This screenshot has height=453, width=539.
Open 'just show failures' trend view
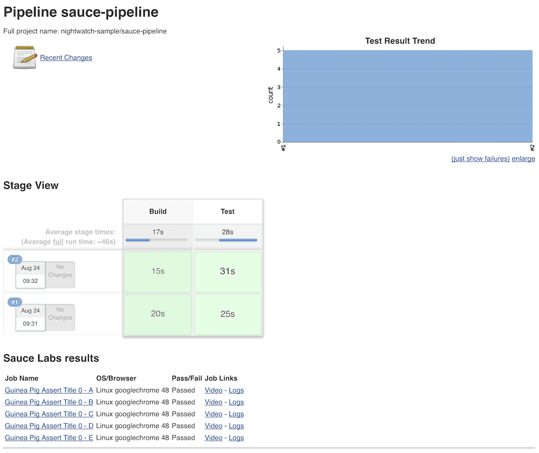480,158
